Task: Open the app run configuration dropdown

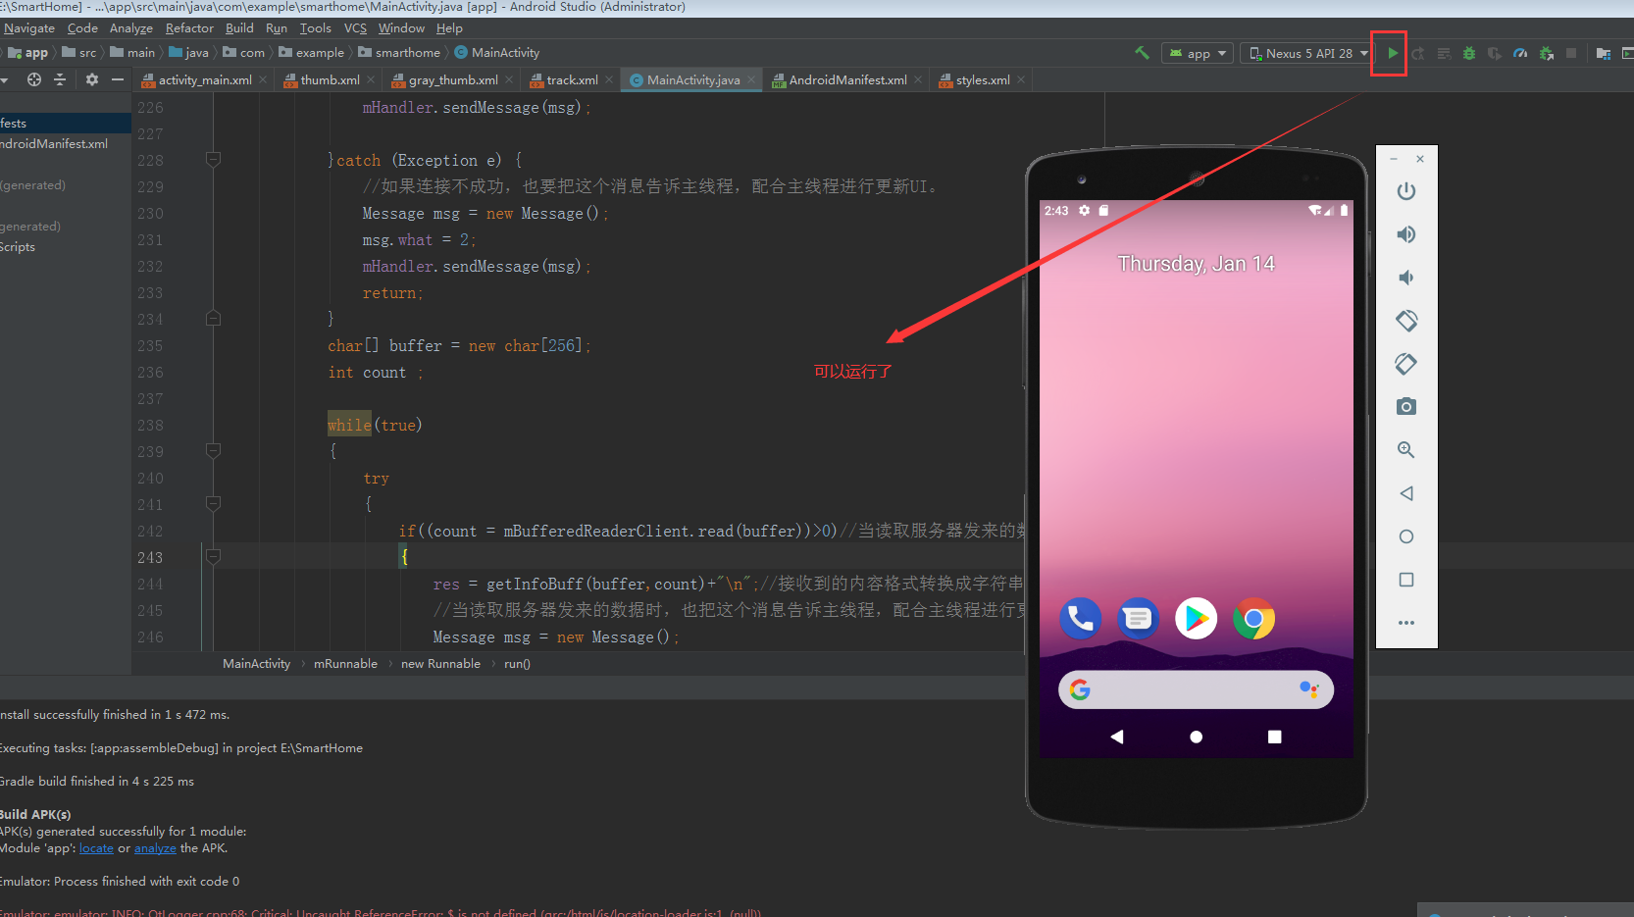Action: pos(1196,54)
